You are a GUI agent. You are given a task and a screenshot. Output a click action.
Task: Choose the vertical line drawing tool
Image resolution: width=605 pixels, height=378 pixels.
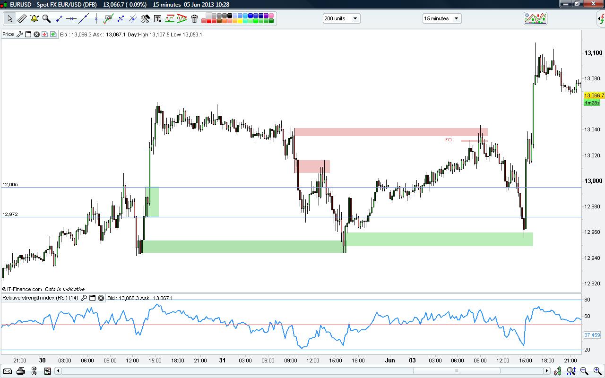click(x=96, y=19)
